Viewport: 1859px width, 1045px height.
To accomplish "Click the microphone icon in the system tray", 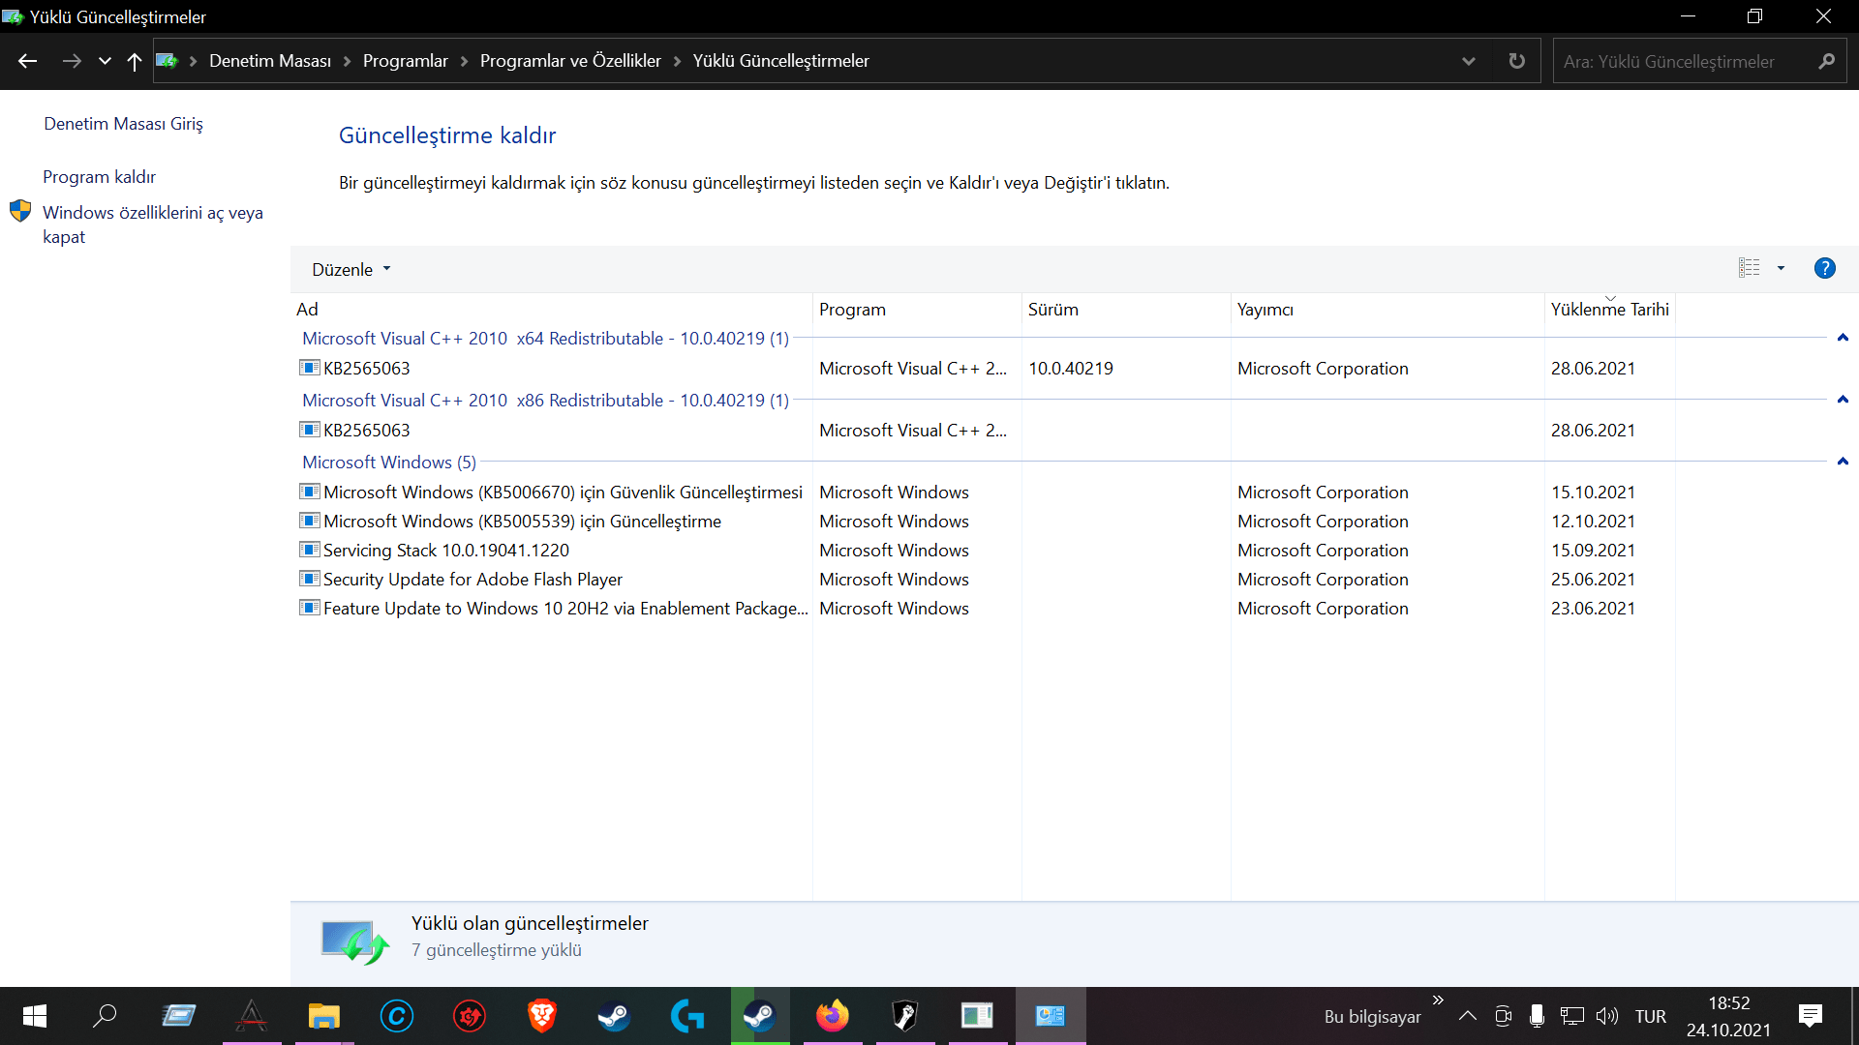I will point(1537,1016).
